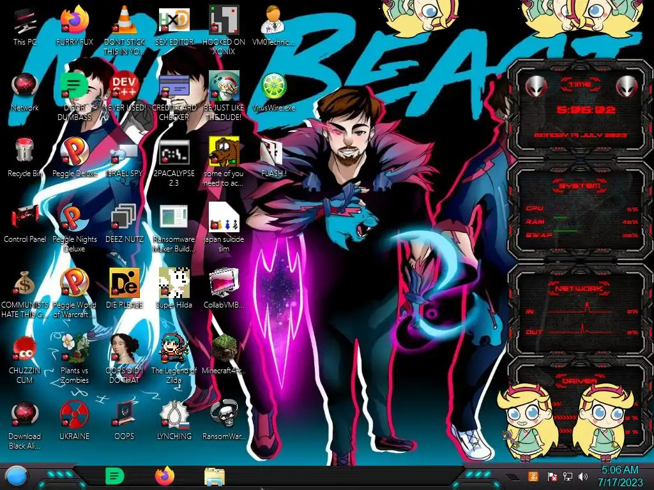Click the TIME header on the widget
654x490 pixels.
click(580, 85)
